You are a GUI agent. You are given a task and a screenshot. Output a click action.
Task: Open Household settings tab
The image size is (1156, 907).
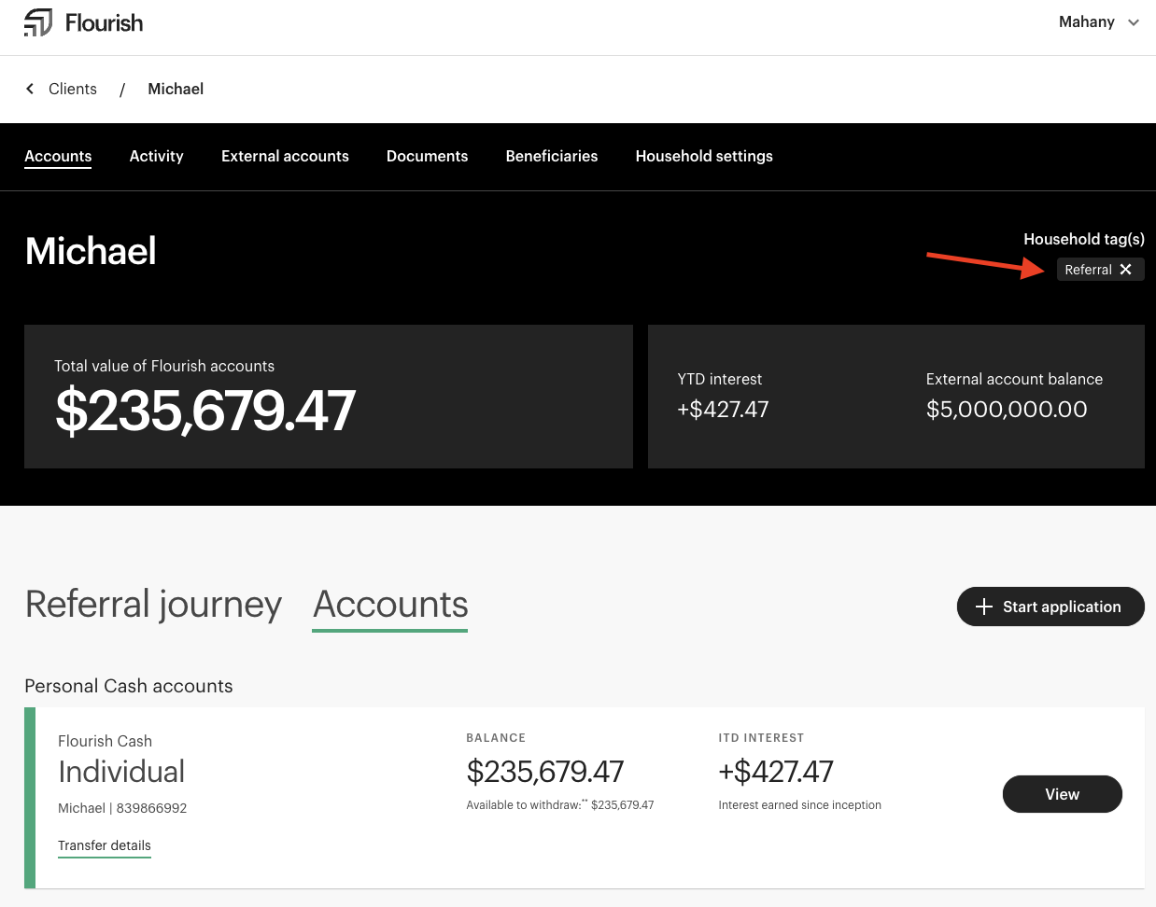coord(704,156)
